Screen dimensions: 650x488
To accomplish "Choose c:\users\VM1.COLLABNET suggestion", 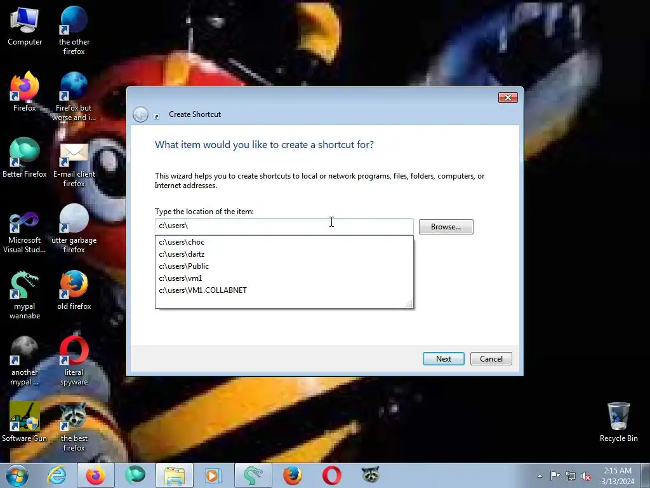I will [x=284, y=290].
